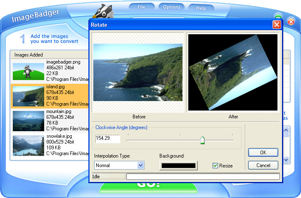
Task: Open the Help menu
Action: [201, 8]
